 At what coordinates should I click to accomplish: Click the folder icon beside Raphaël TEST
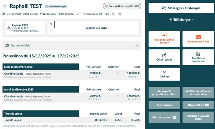[5, 6]
